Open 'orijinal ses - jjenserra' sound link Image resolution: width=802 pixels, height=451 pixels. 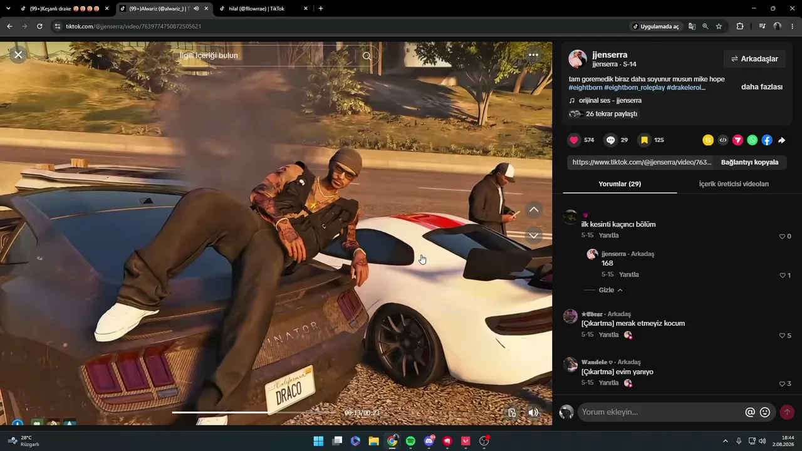610,100
